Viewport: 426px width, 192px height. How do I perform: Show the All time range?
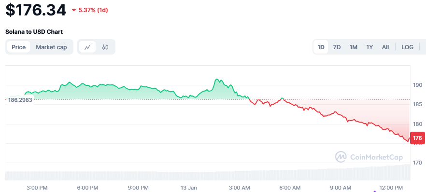coord(385,47)
